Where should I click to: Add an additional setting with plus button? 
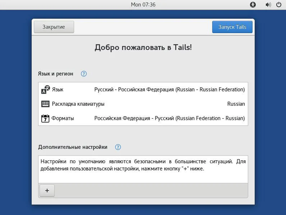47,191
